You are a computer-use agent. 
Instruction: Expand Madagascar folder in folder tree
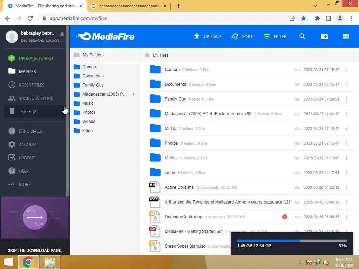[134, 94]
